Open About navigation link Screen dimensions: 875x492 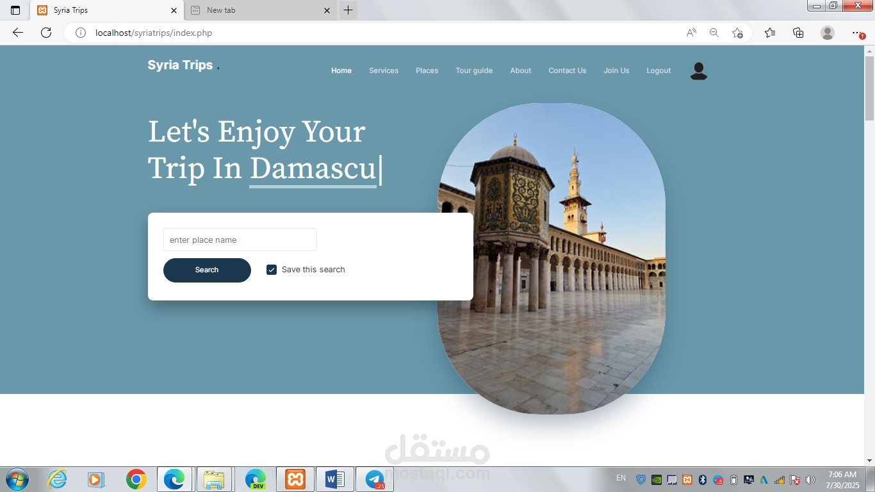(521, 70)
